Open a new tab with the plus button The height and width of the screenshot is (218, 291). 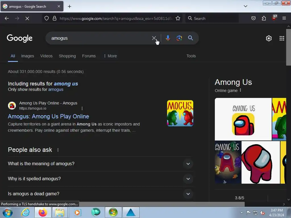(69, 7)
